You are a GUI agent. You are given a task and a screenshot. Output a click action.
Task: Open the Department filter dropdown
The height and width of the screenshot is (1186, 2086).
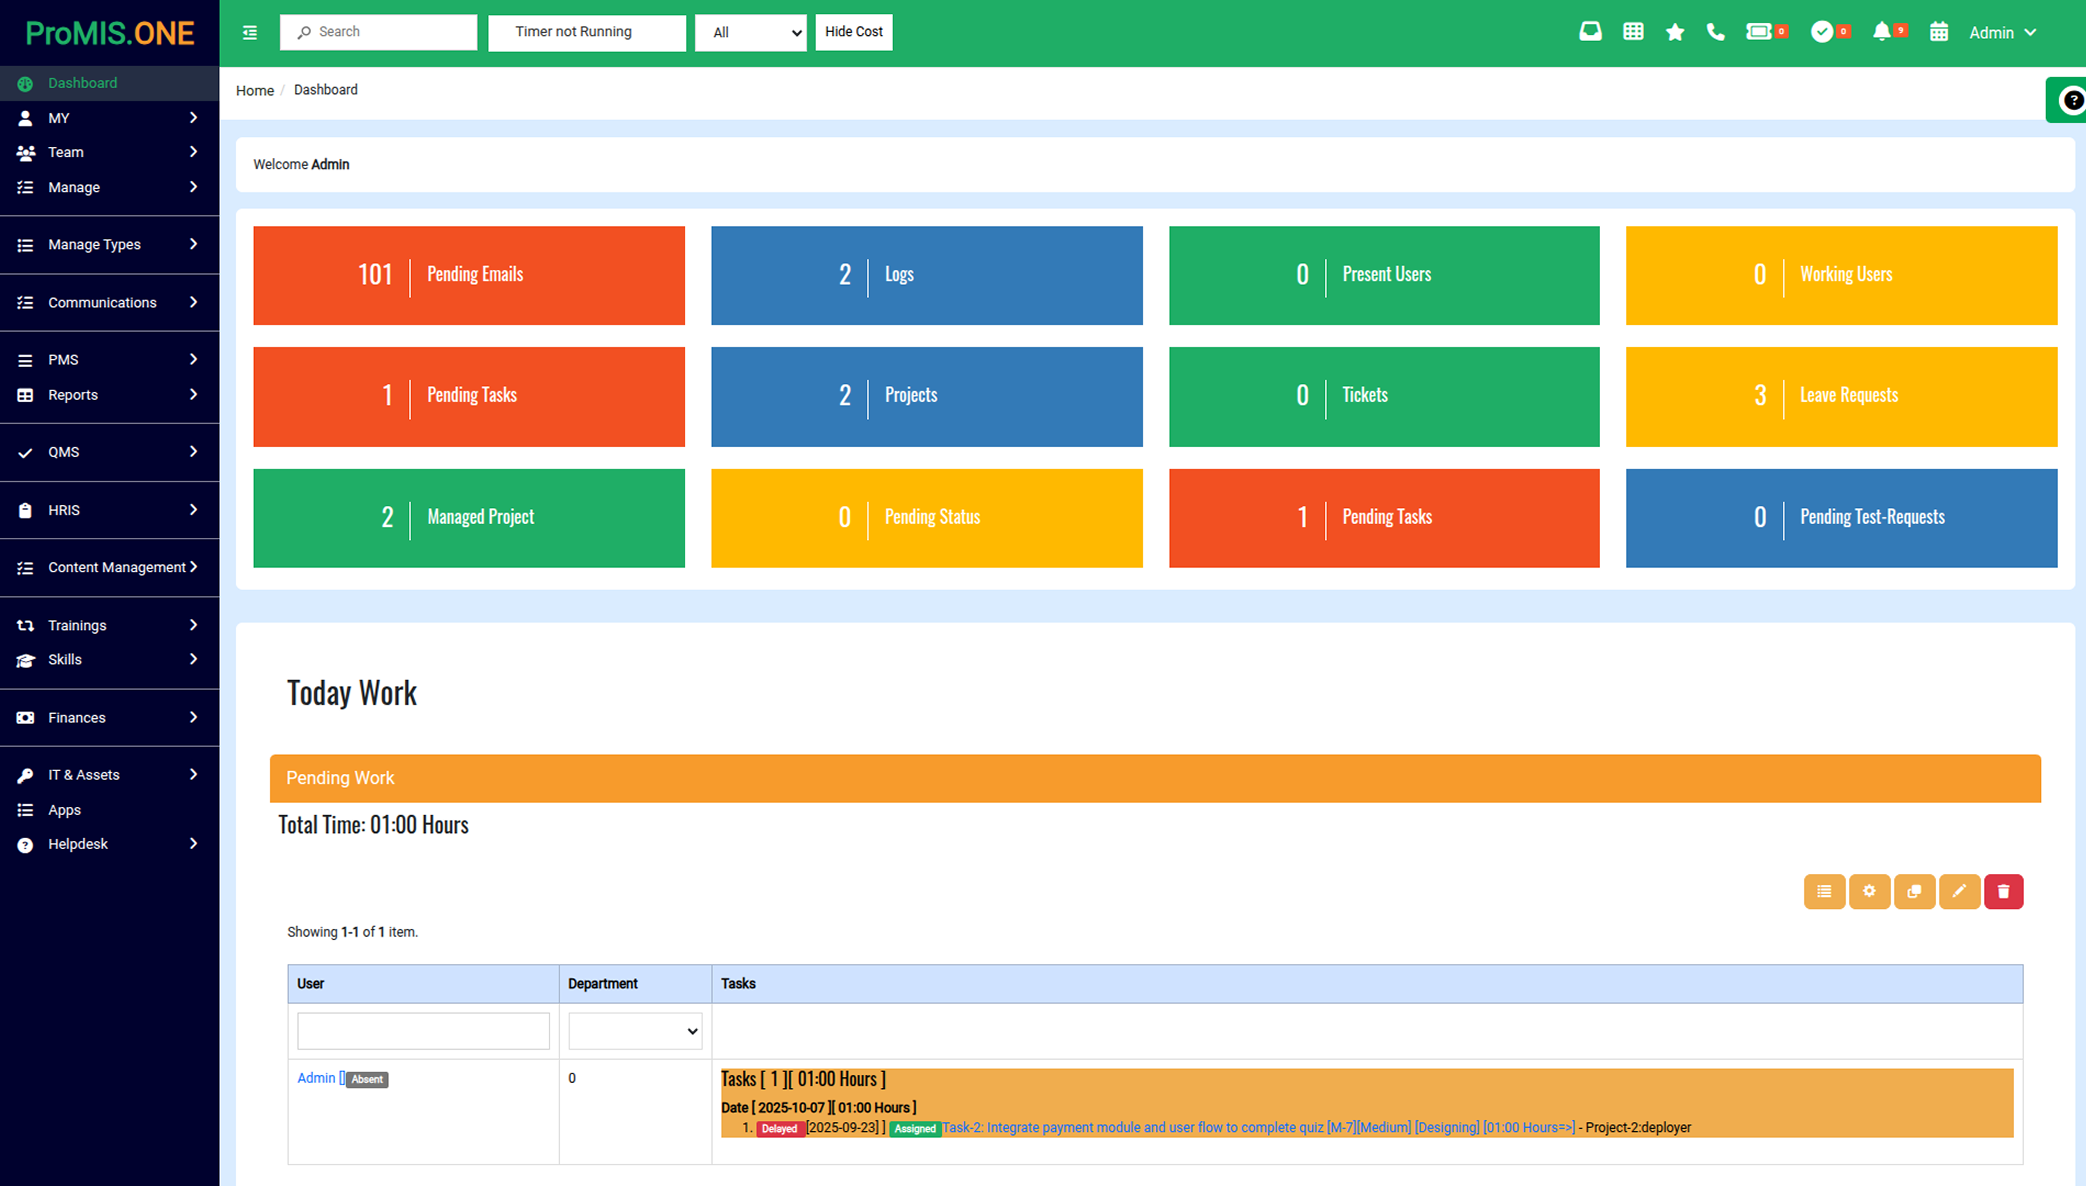pos(635,1031)
